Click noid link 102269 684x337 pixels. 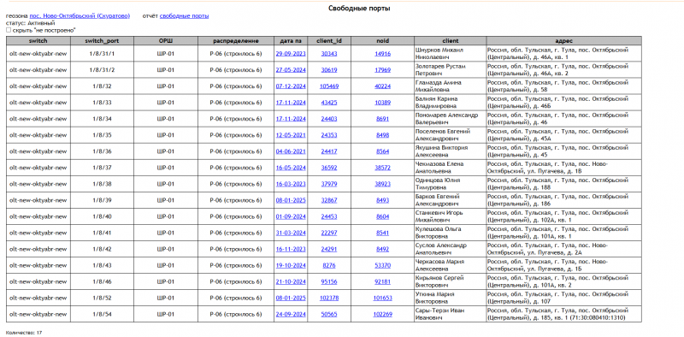coord(382,314)
